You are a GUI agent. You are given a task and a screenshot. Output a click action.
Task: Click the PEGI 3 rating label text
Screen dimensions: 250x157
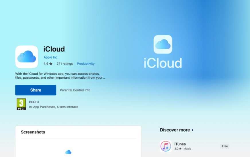(x=34, y=102)
